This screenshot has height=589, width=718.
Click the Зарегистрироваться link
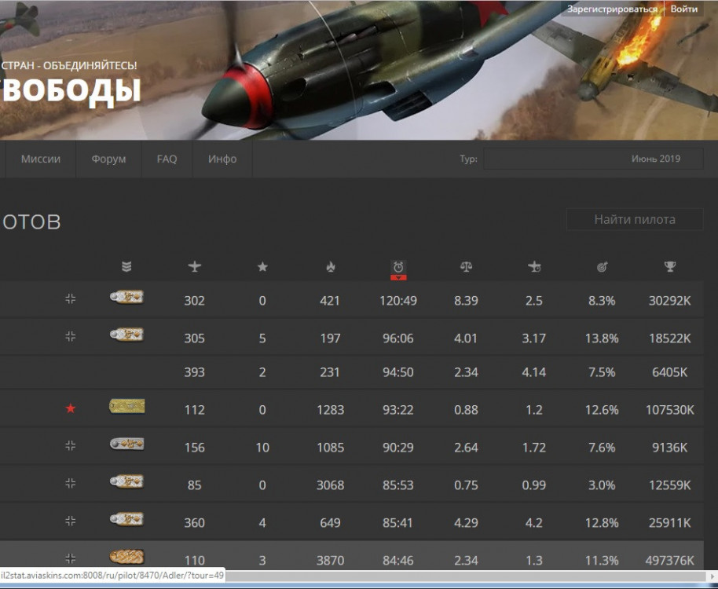point(612,9)
